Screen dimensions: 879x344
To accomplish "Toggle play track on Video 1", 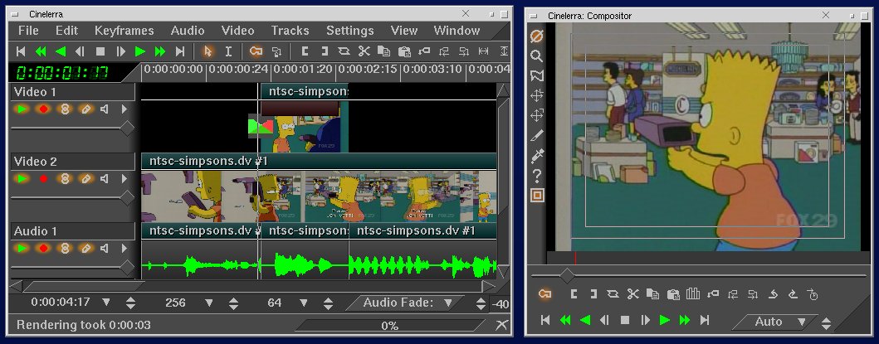I will tap(22, 109).
